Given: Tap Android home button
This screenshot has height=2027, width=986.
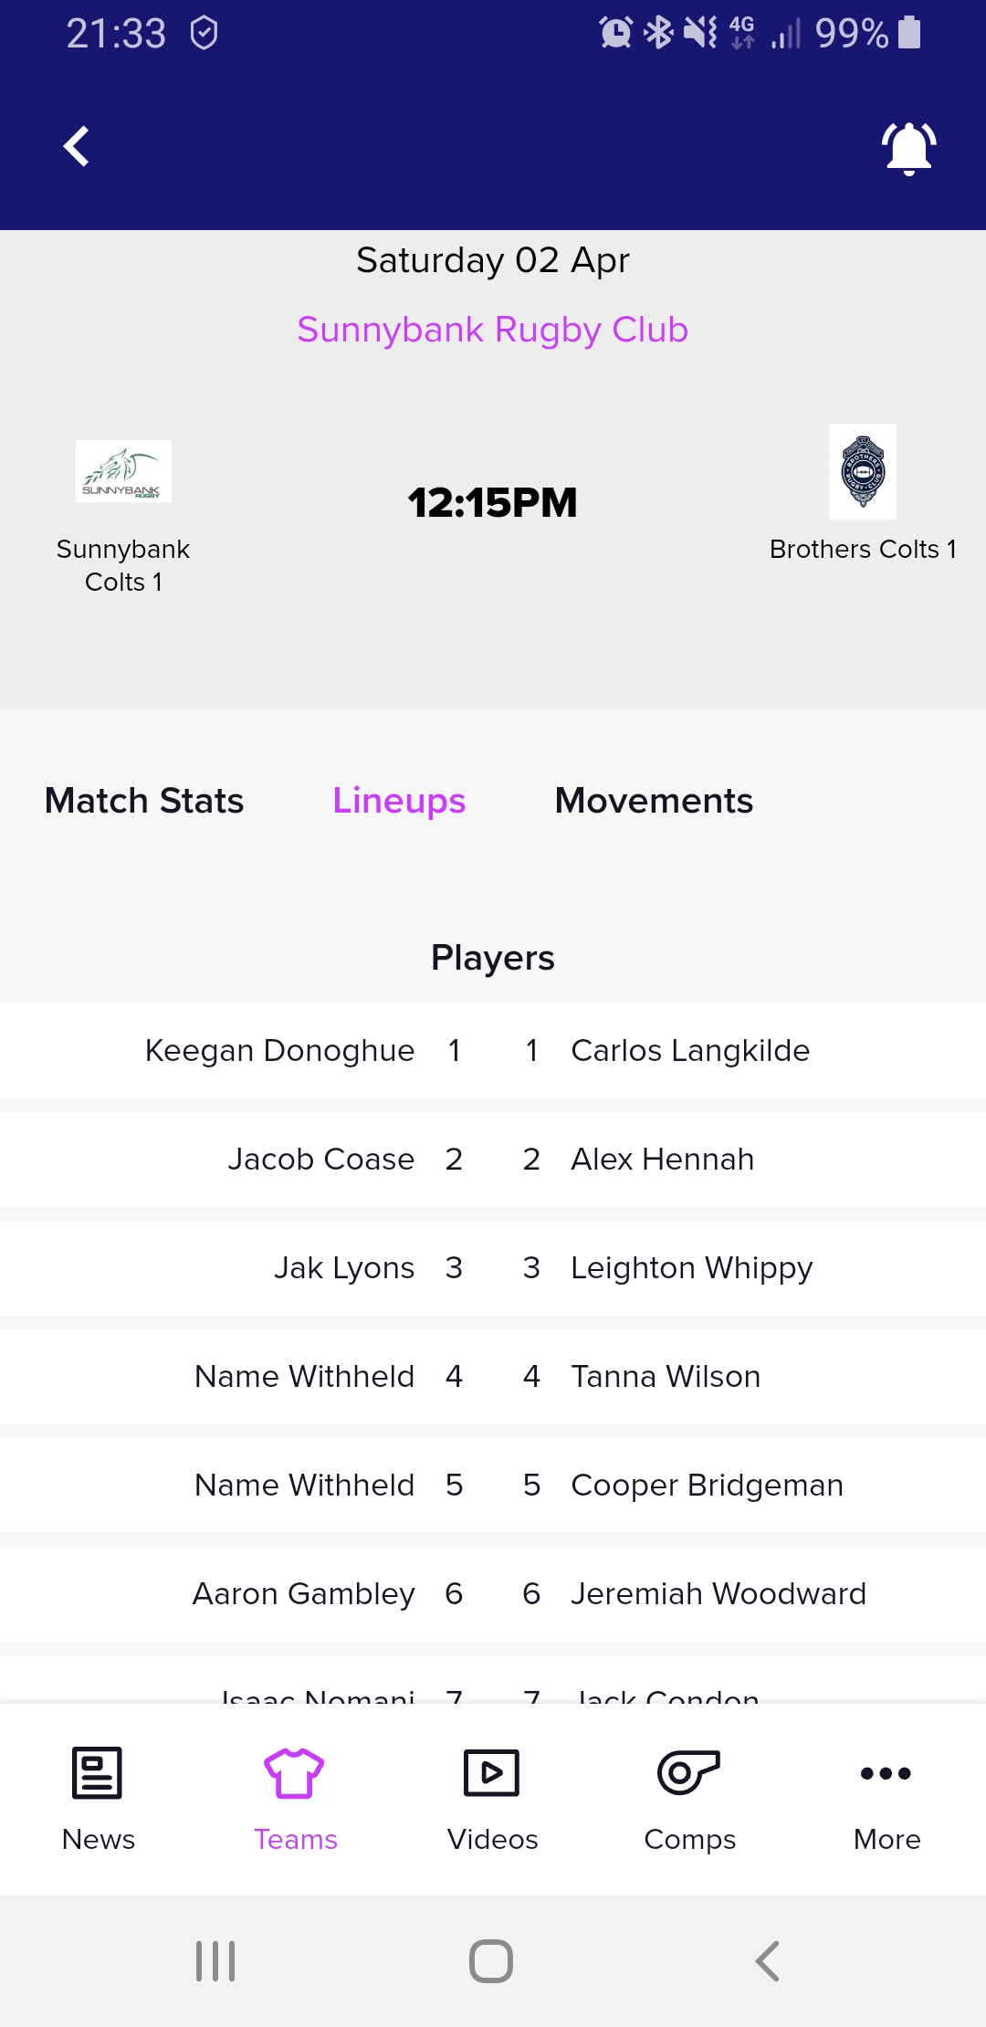Looking at the screenshot, I should [491, 1960].
